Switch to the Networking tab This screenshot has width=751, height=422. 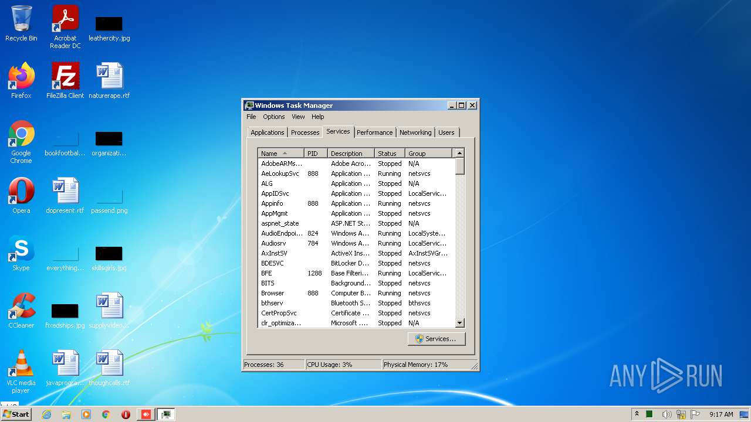[415, 132]
